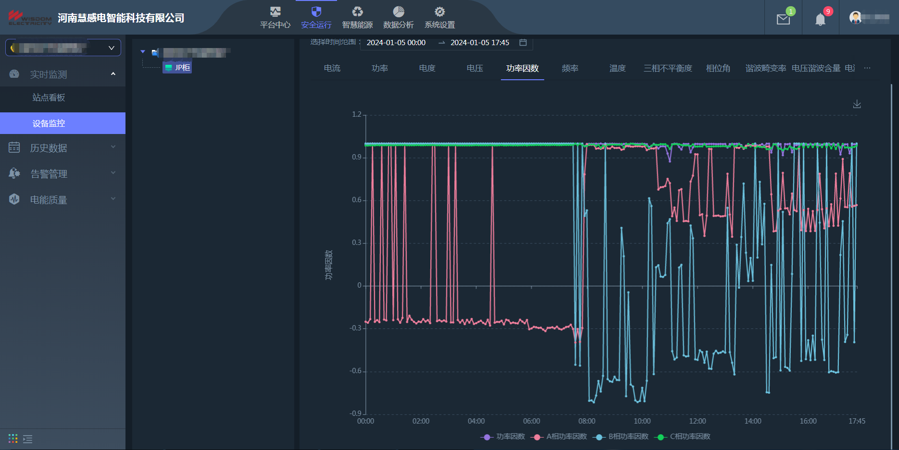This screenshot has width=899, height=450.
Task: Open the calendar icon in date range
Action: [523, 43]
